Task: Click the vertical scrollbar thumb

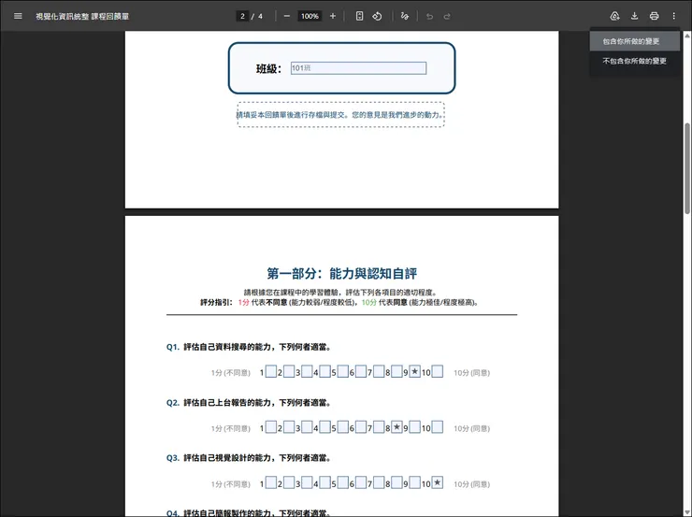Action: tap(687, 167)
